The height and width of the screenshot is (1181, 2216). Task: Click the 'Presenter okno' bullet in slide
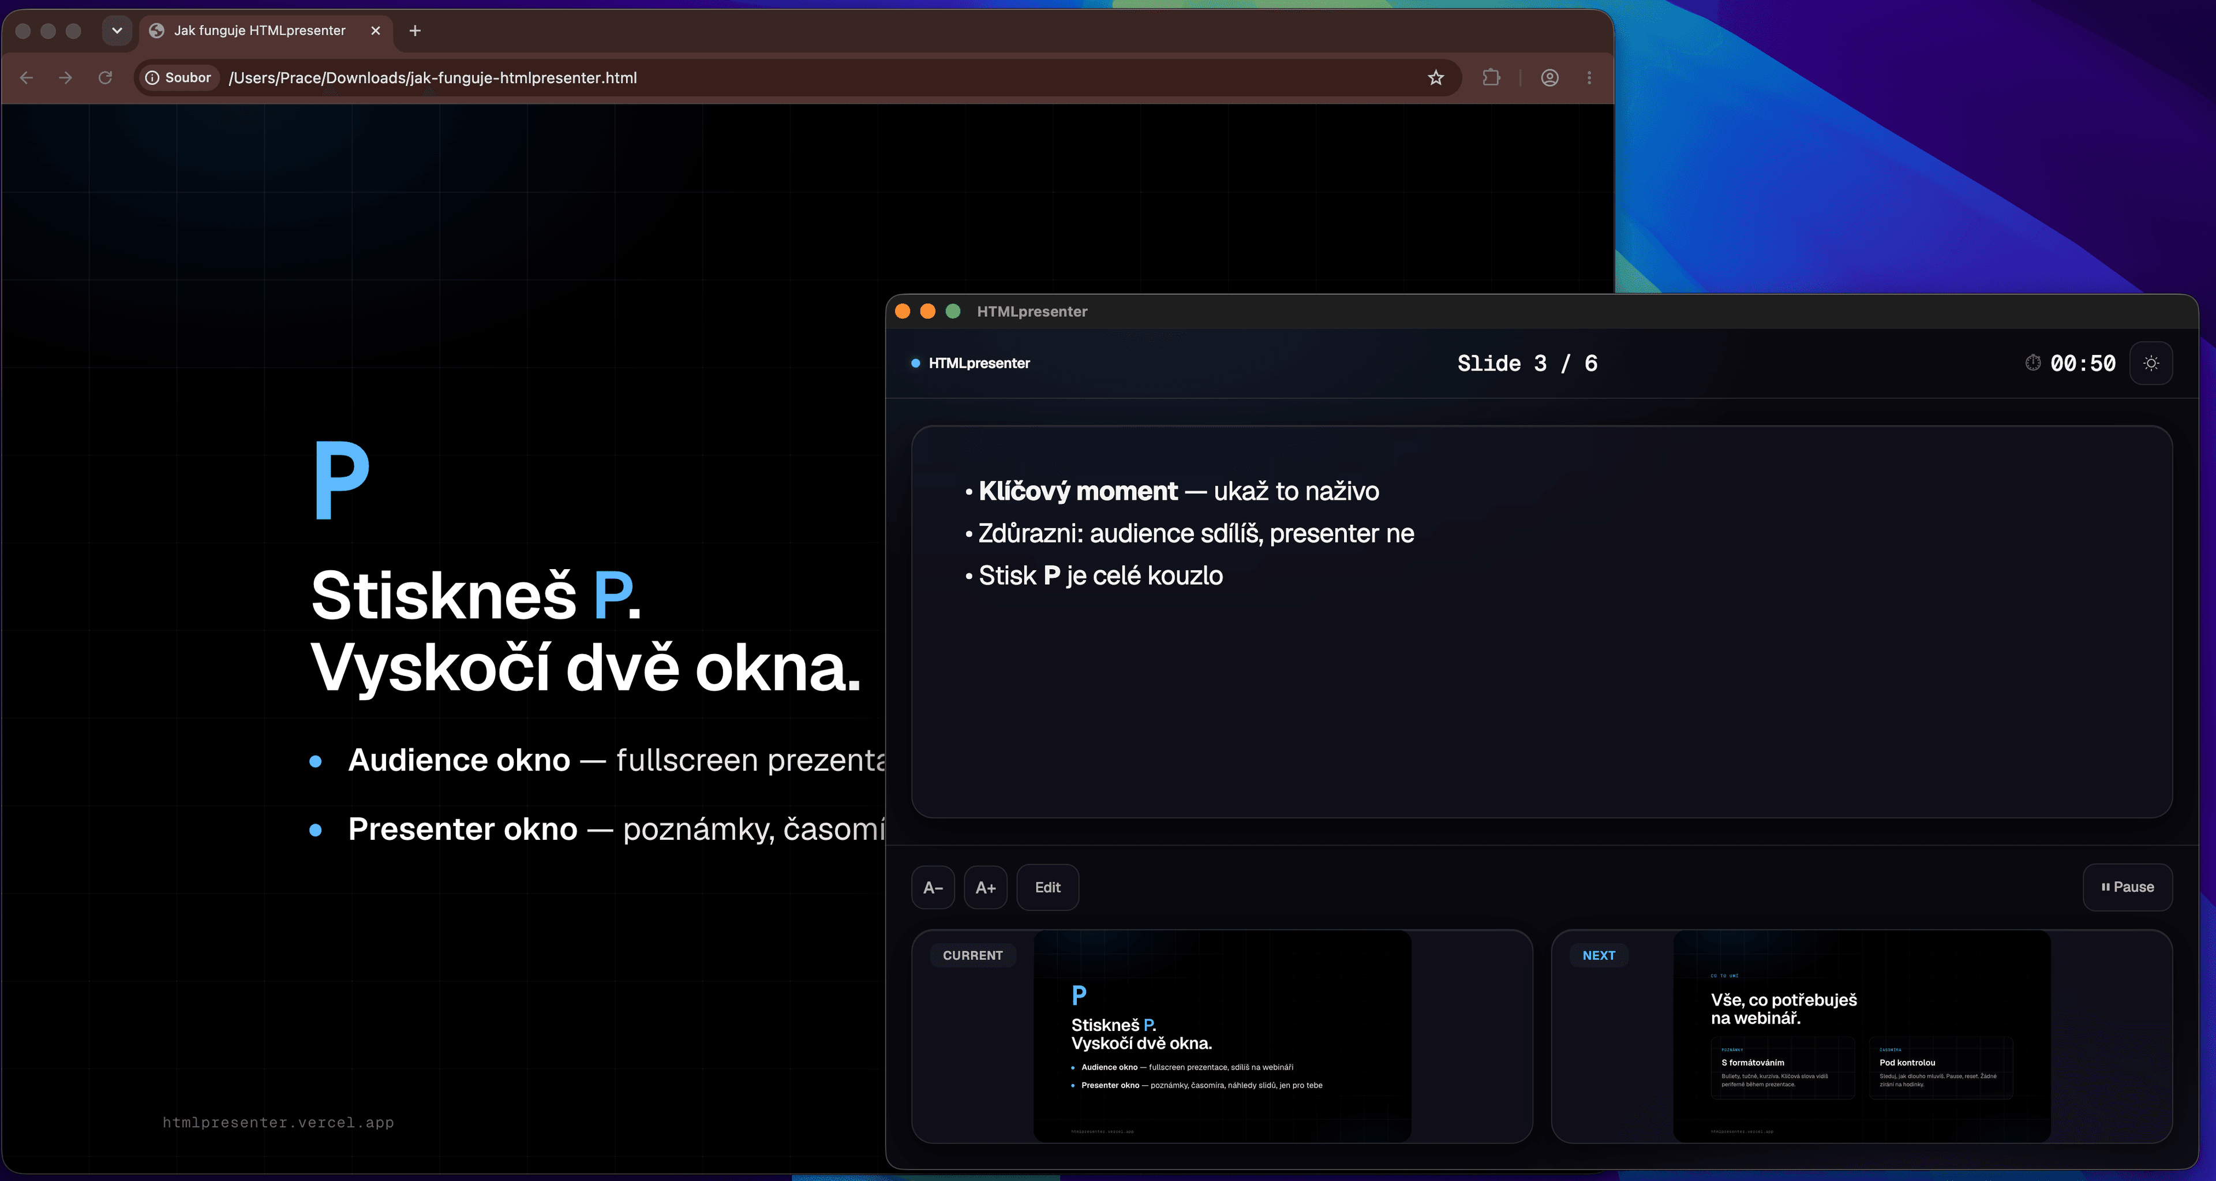click(597, 829)
